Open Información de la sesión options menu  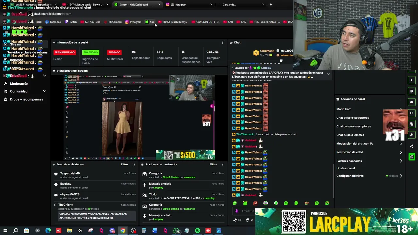click(223, 42)
